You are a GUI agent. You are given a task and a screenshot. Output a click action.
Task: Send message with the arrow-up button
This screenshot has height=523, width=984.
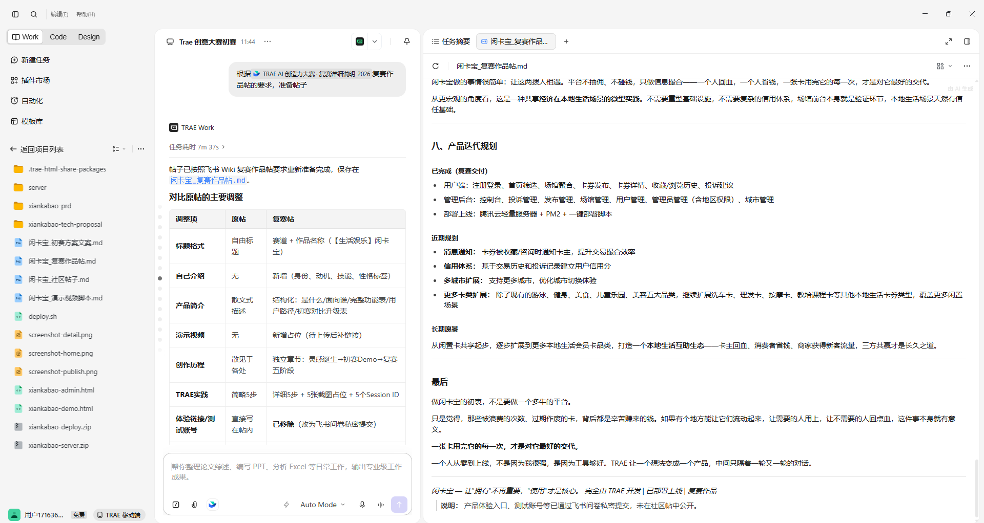[x=399, y=505]
